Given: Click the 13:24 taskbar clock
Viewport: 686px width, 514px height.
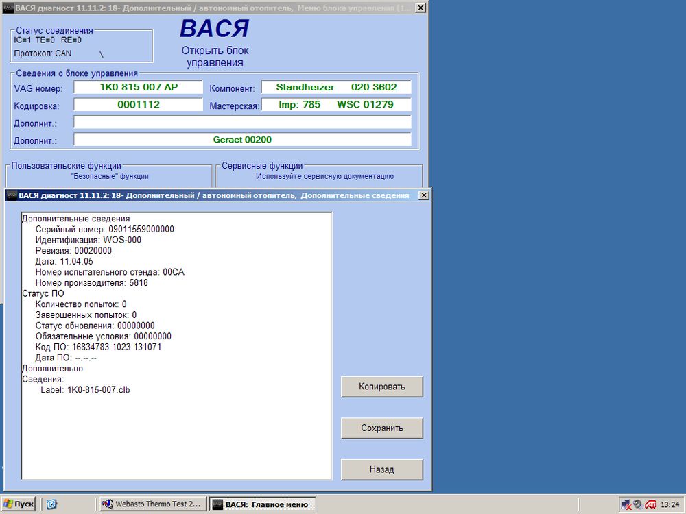Looking at the screenshot, I should tap(670, 505).
